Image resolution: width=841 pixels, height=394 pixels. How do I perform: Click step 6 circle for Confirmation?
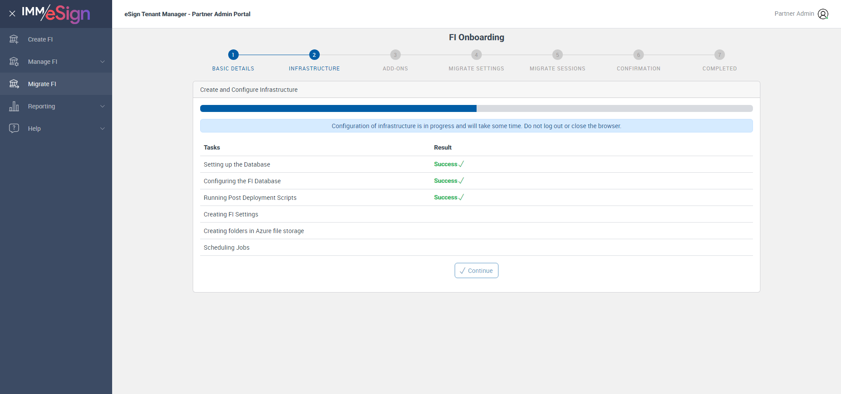pos(639,55)
